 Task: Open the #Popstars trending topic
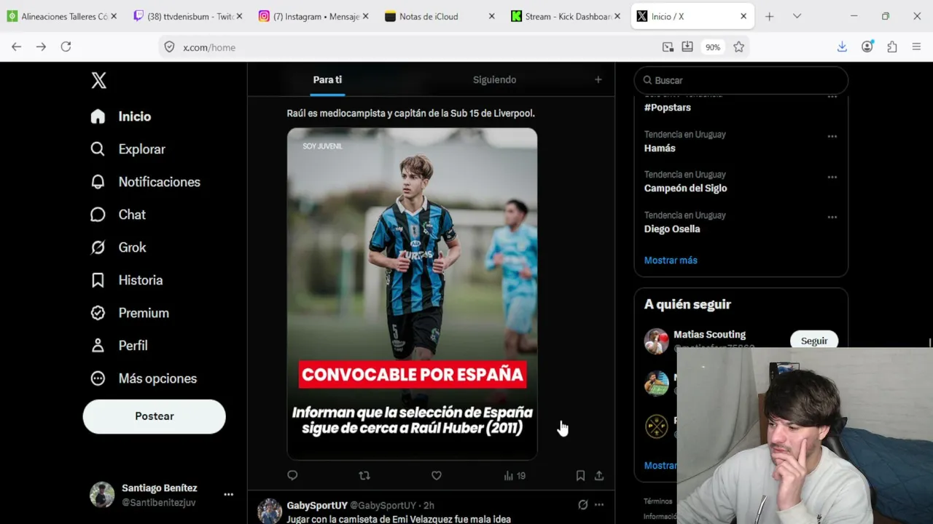pyautogui.click(x=668, y=108)
